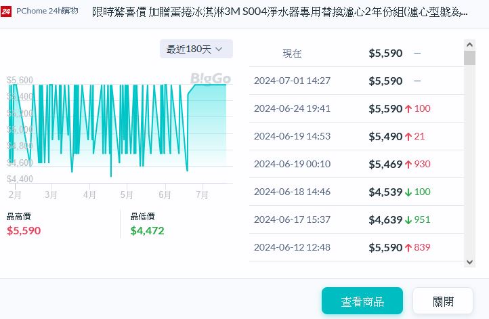Click the green down arrow beside 951
489x319 pixels.
[408, 219]
